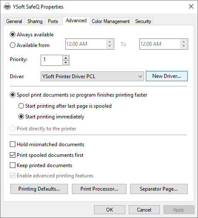Click the printer icon in title bar

click(x=7, y=6)
